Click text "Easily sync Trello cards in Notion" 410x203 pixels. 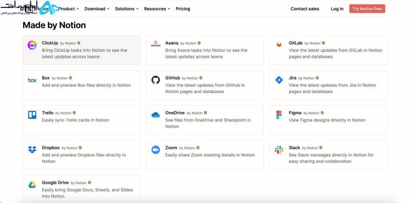pos(76,120)
